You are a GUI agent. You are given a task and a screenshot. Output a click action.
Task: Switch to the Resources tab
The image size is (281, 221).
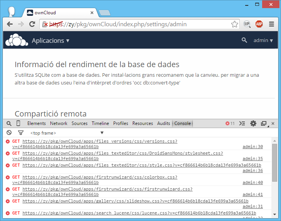(143, 123)
